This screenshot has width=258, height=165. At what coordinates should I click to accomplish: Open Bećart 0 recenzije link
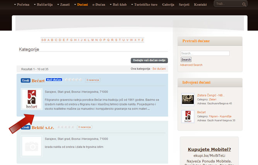pos(93,80)
